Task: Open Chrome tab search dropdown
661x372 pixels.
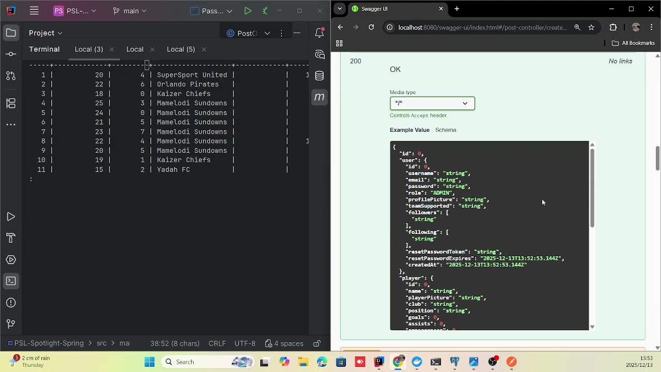Action: click(339, 9)
